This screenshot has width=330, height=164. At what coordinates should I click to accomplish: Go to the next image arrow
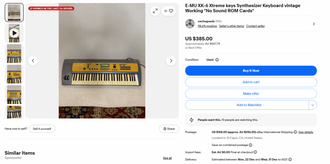[x=171, y=60]
